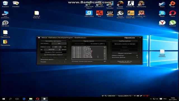
Task: Click the Файлов назад number field
Action: 57,47
